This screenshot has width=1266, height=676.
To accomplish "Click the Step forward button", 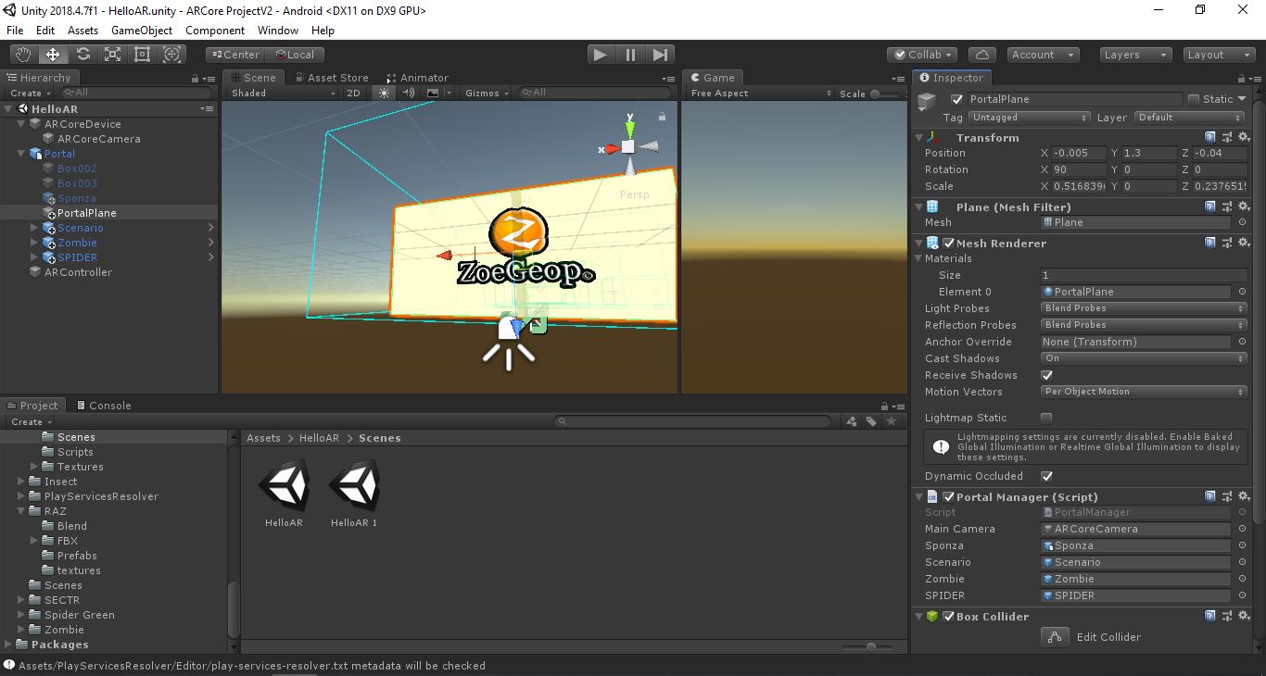I will tap(660, 55).
